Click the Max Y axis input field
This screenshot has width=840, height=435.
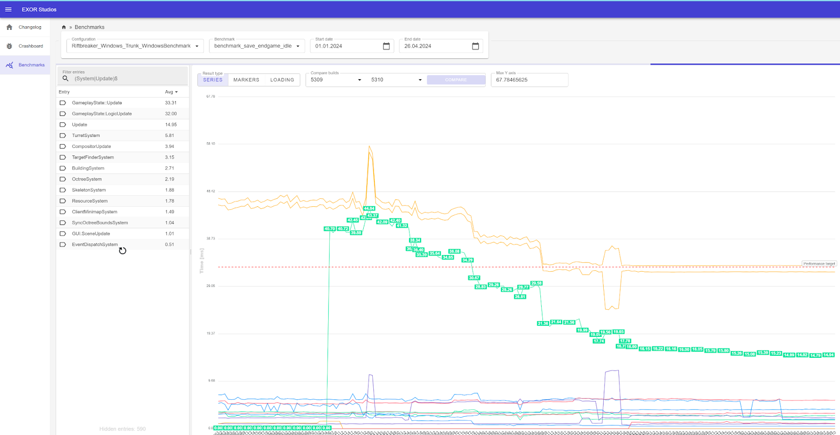click(529, 80)
